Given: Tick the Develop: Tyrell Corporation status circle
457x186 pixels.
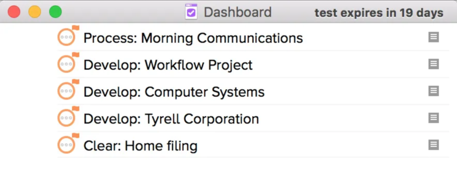Looking at the screenshot, I should click(x=66, y=119).
